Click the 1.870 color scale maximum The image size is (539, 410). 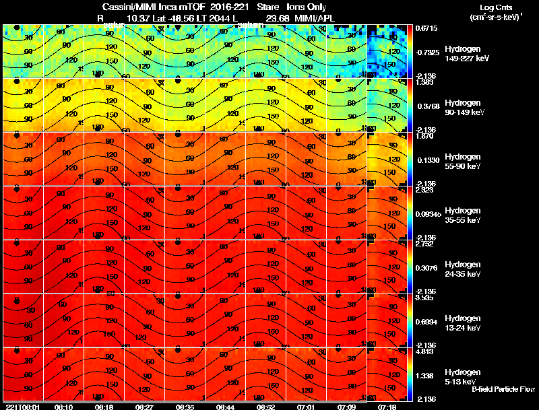(x=424, y=136)
